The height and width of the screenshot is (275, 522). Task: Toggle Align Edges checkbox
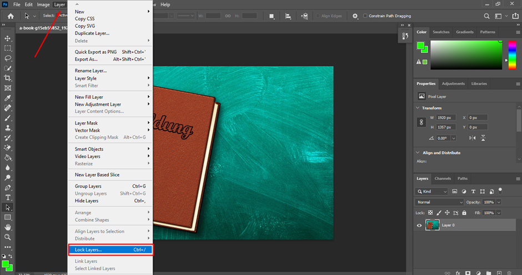coord(318,16)
